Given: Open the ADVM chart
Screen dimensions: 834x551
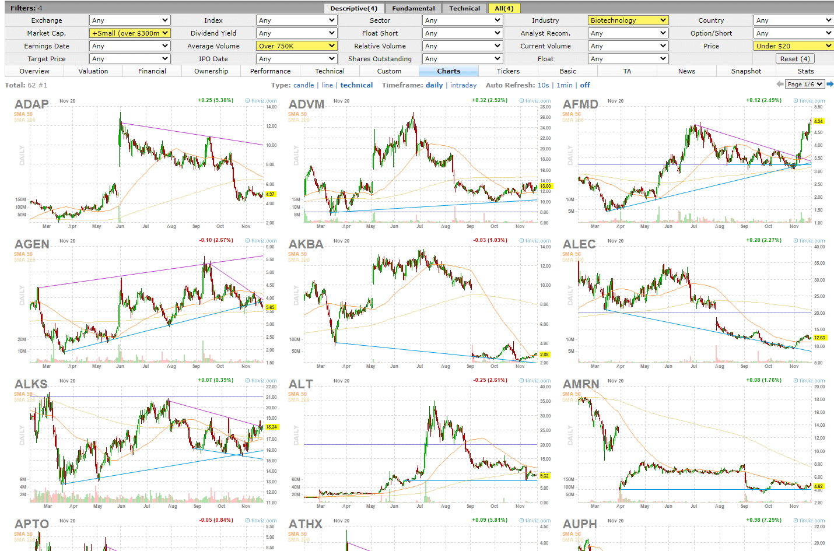Looking at the screenshot, I should tap(419, 163).
